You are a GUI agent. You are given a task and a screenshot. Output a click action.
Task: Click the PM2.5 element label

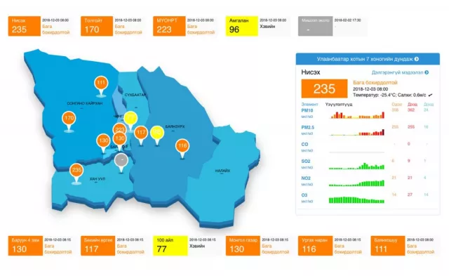point(308,127)
